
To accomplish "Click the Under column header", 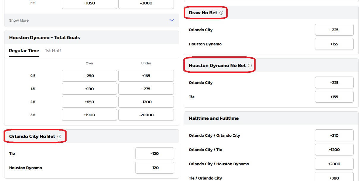I will point(146,63).
